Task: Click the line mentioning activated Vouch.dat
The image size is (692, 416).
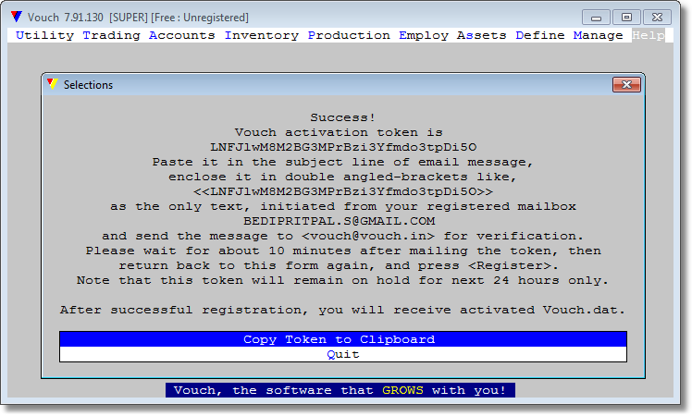Action: tap(342, 310)
